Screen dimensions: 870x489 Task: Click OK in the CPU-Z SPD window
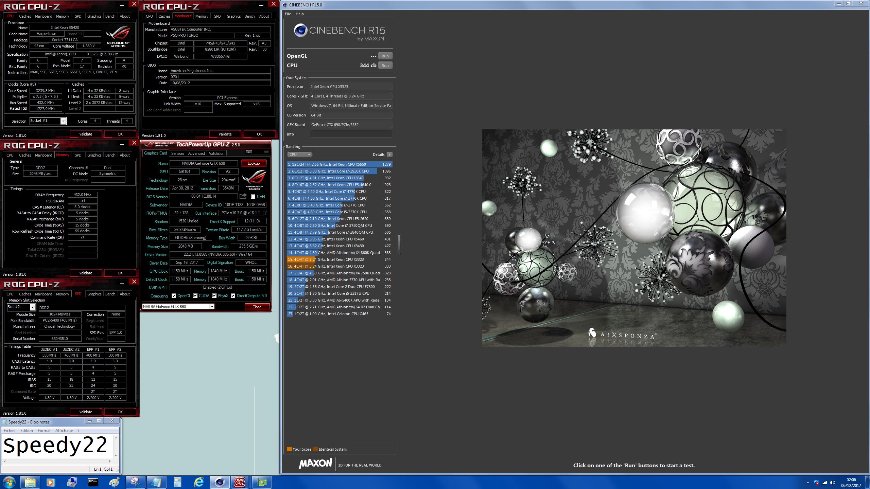pyautogui.click(x=120, y=412)
